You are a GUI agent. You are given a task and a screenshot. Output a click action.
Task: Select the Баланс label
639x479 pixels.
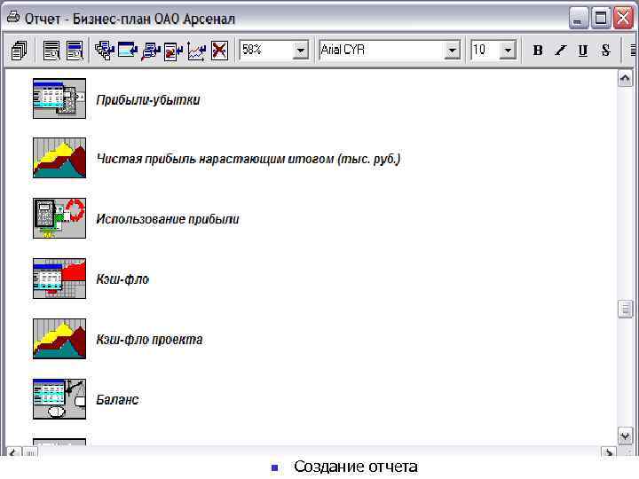click(117, 400)
